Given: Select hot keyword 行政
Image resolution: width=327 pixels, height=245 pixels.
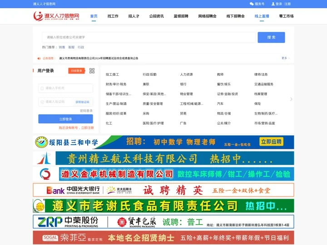Looking at the screenshot, I should click(x=81, y=47).
